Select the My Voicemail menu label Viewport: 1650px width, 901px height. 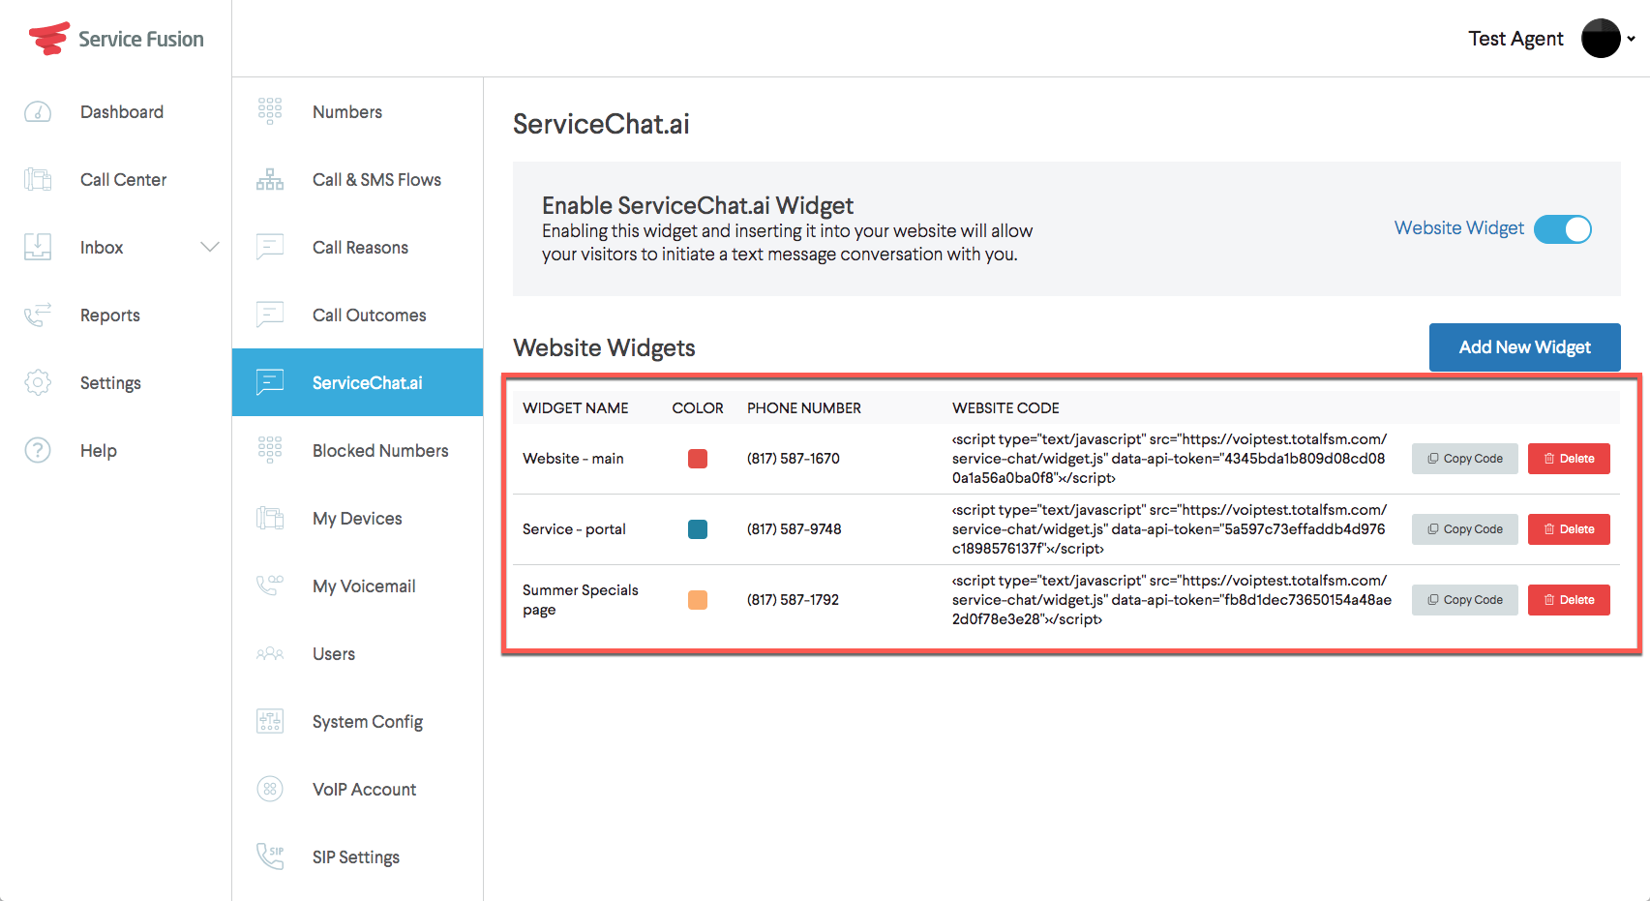tap(364, 586)
